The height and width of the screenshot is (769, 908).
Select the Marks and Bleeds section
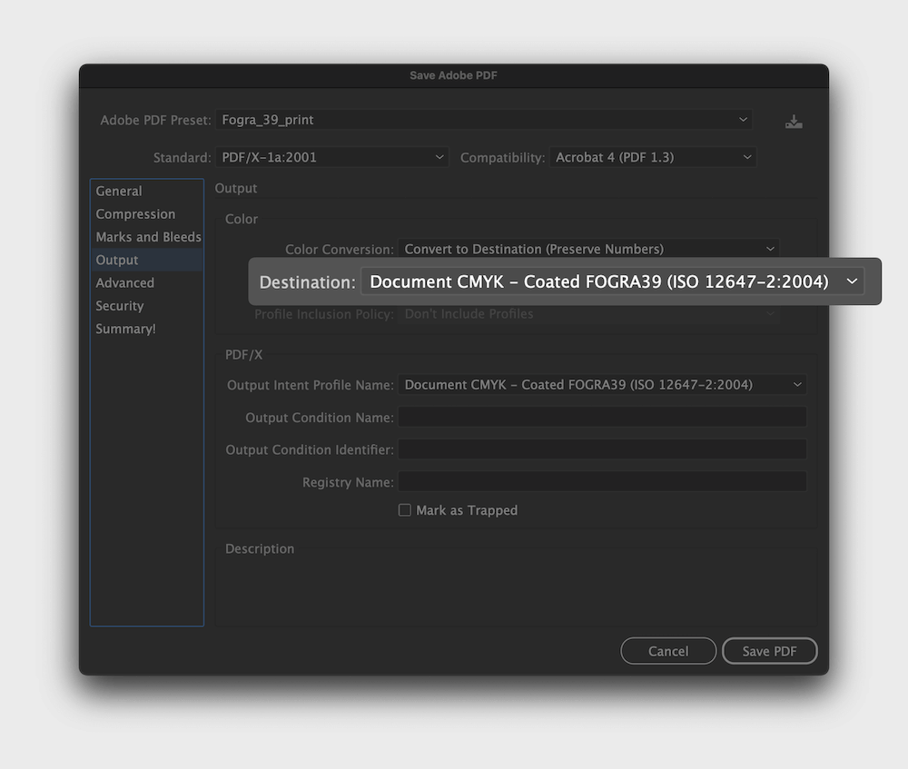coord(147,237)
